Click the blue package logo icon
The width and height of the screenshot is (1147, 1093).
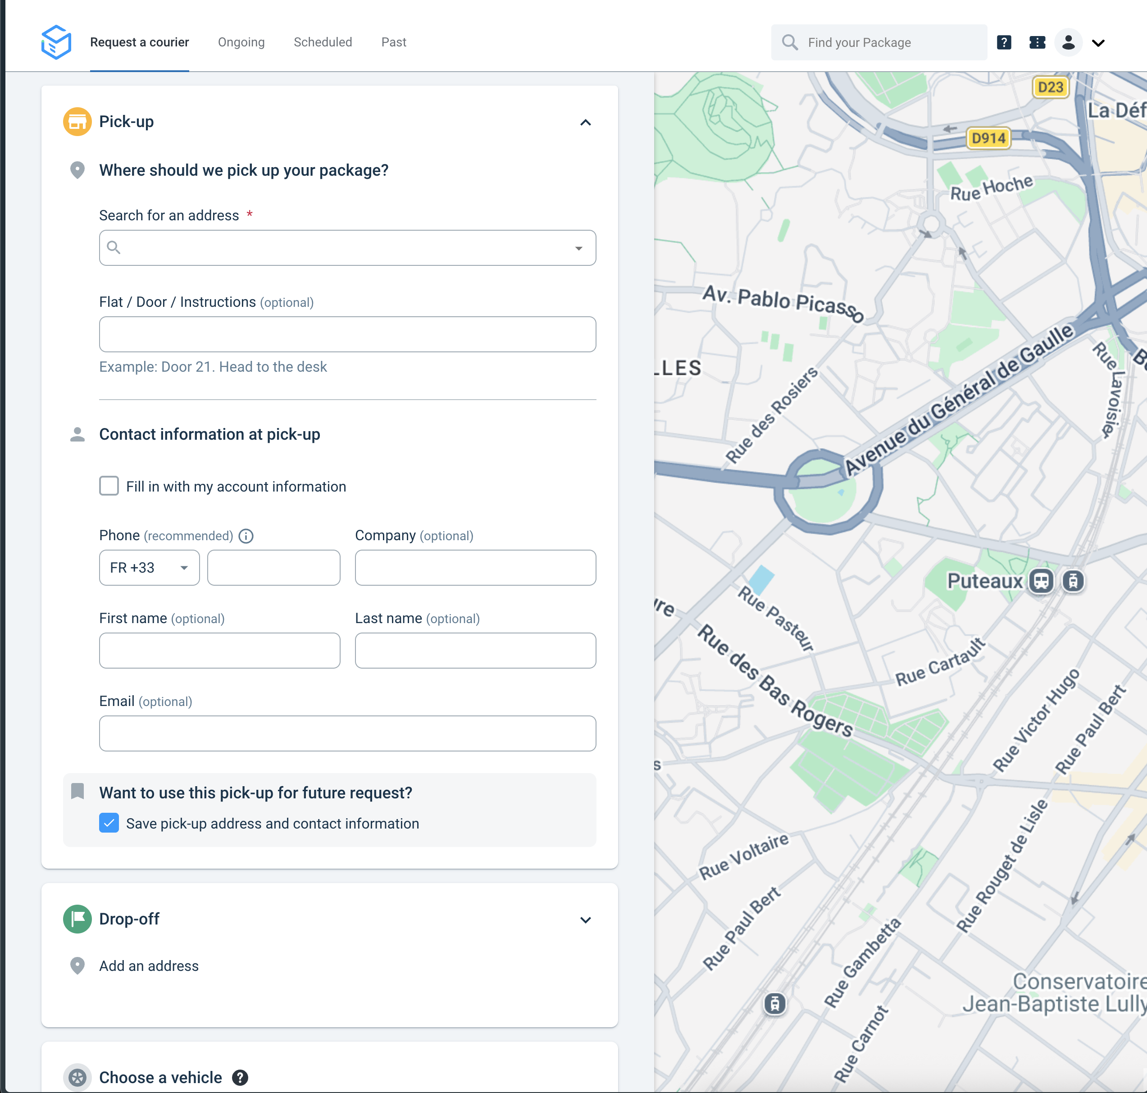pos(56,42)
